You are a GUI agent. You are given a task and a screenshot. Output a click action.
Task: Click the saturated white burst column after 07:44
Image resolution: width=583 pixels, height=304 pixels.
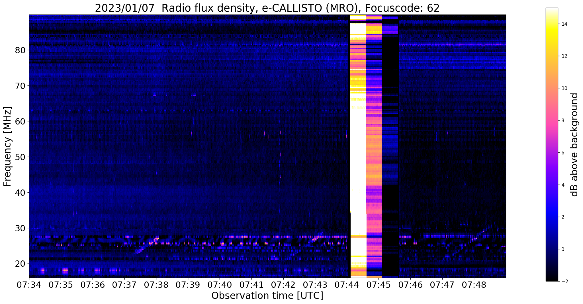(358, 146)
